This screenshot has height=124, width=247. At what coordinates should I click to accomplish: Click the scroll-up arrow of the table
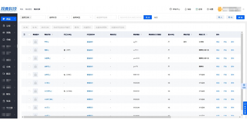pos(242,32)
